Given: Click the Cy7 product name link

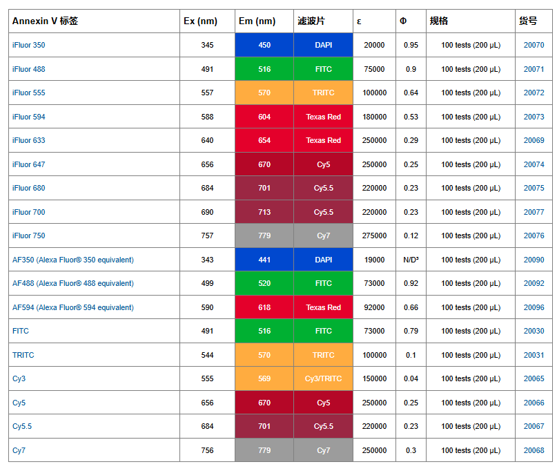Looking at the screenshot, I should point(19,450).
